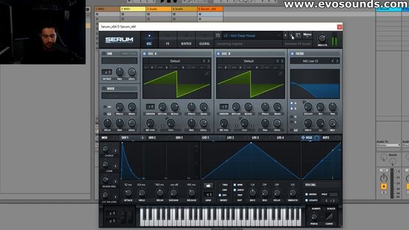Select previous OSC B wavetable arrow
The image size is (409, 230).
pyautogui.click(x=277, y=61)
